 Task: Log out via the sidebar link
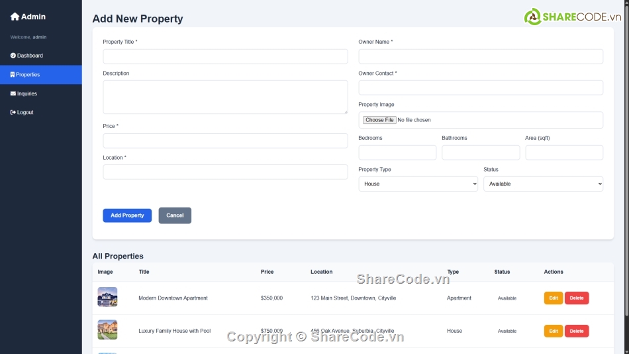[x=41, y=112]
